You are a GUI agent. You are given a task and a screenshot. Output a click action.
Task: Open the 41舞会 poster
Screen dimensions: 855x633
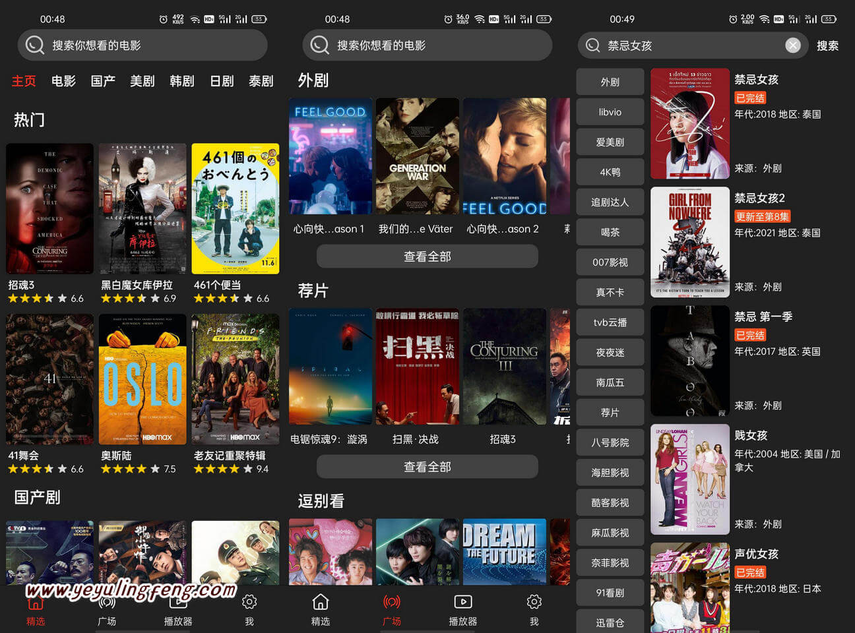click(49, 379)
